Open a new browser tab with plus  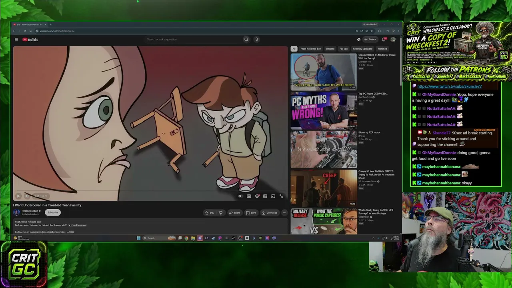[x=51, y=24]
